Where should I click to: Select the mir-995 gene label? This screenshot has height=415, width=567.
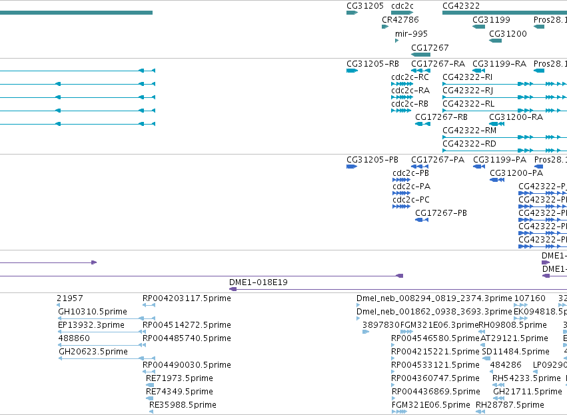[411, 33]
